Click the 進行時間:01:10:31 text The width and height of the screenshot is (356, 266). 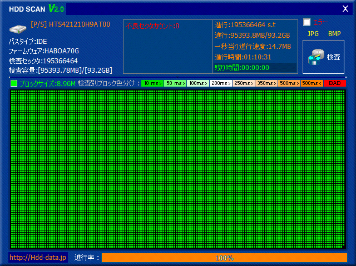tap(243, 57)
